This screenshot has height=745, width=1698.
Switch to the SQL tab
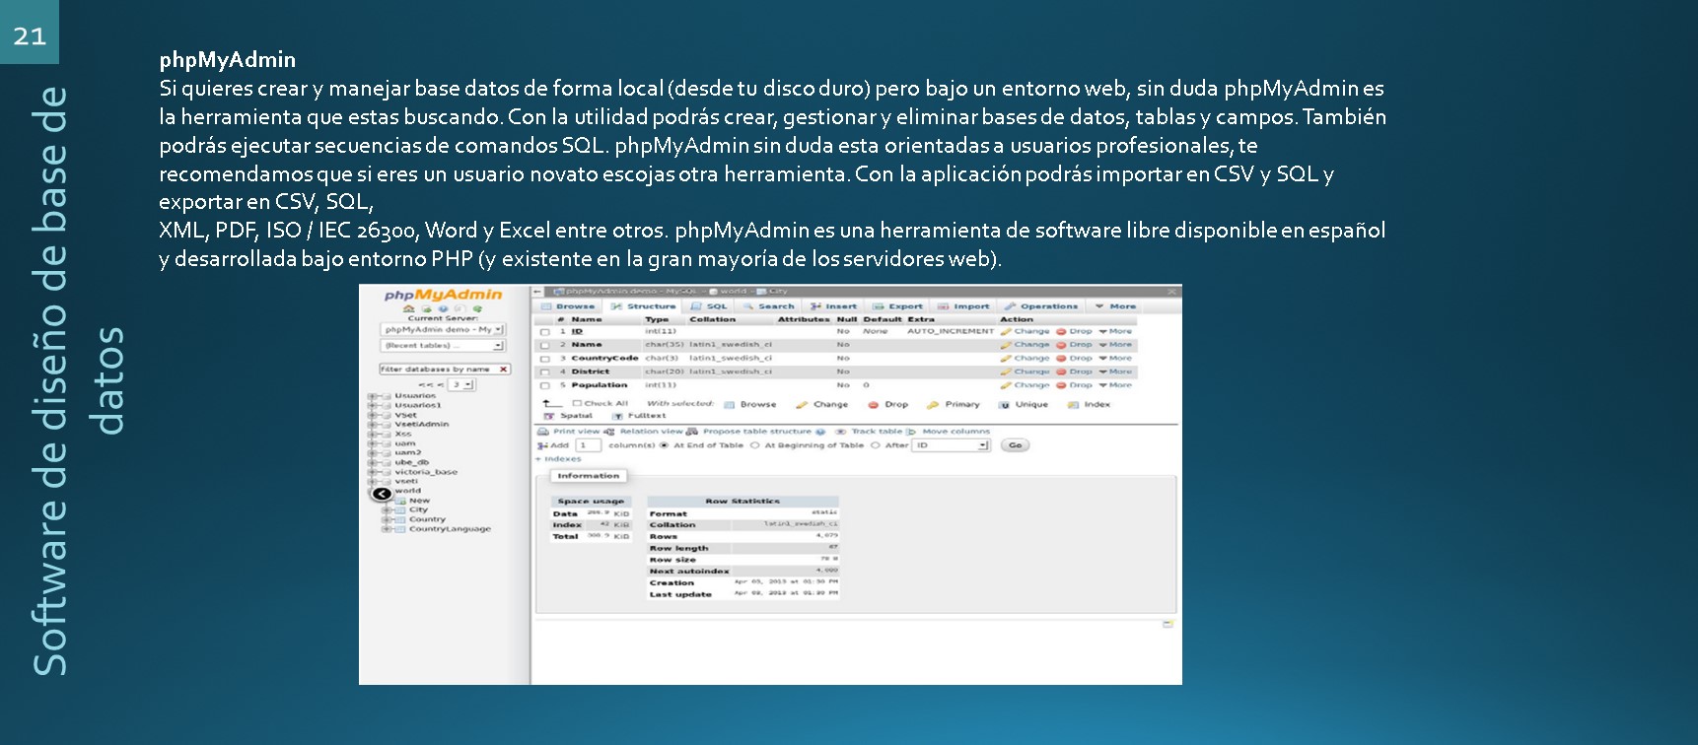[710, 306]
